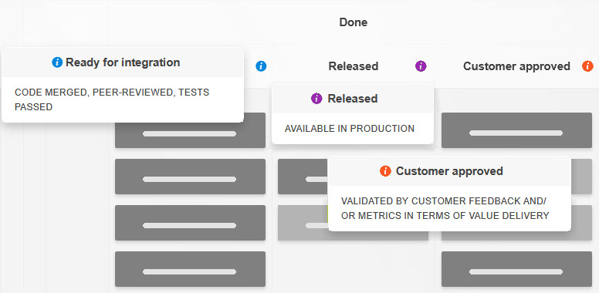
Task: Open the bottom card in Customer approved column
Action: tap(516, 269)
